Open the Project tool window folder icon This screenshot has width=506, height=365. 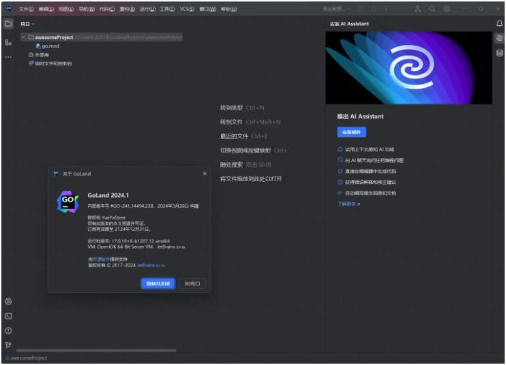click(8, 24)
